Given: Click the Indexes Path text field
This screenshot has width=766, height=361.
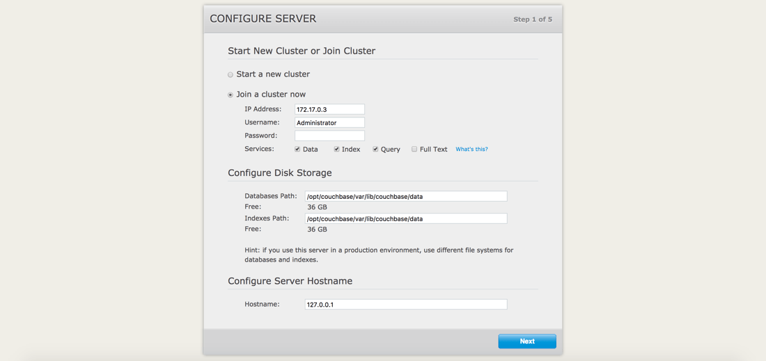Looking at the screenshot, I should (406, 218).
